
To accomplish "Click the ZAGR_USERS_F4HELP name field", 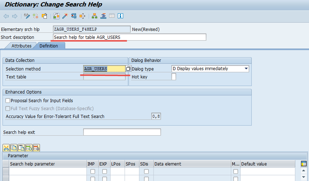I will click(91, 29).
